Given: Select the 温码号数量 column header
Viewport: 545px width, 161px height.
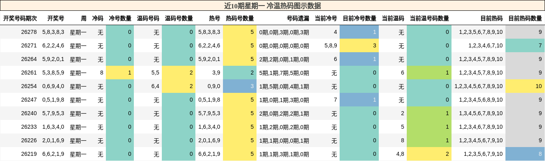Looking at the screenshot, I should 179,18.
